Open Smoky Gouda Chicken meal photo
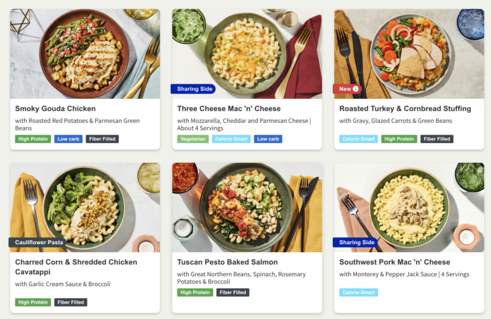Image resolution: width=491 pixels, height=319 pixels. coord(85,54)
